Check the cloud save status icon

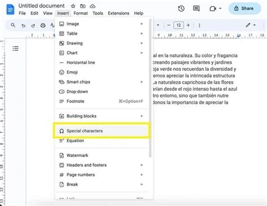(92, 6)
